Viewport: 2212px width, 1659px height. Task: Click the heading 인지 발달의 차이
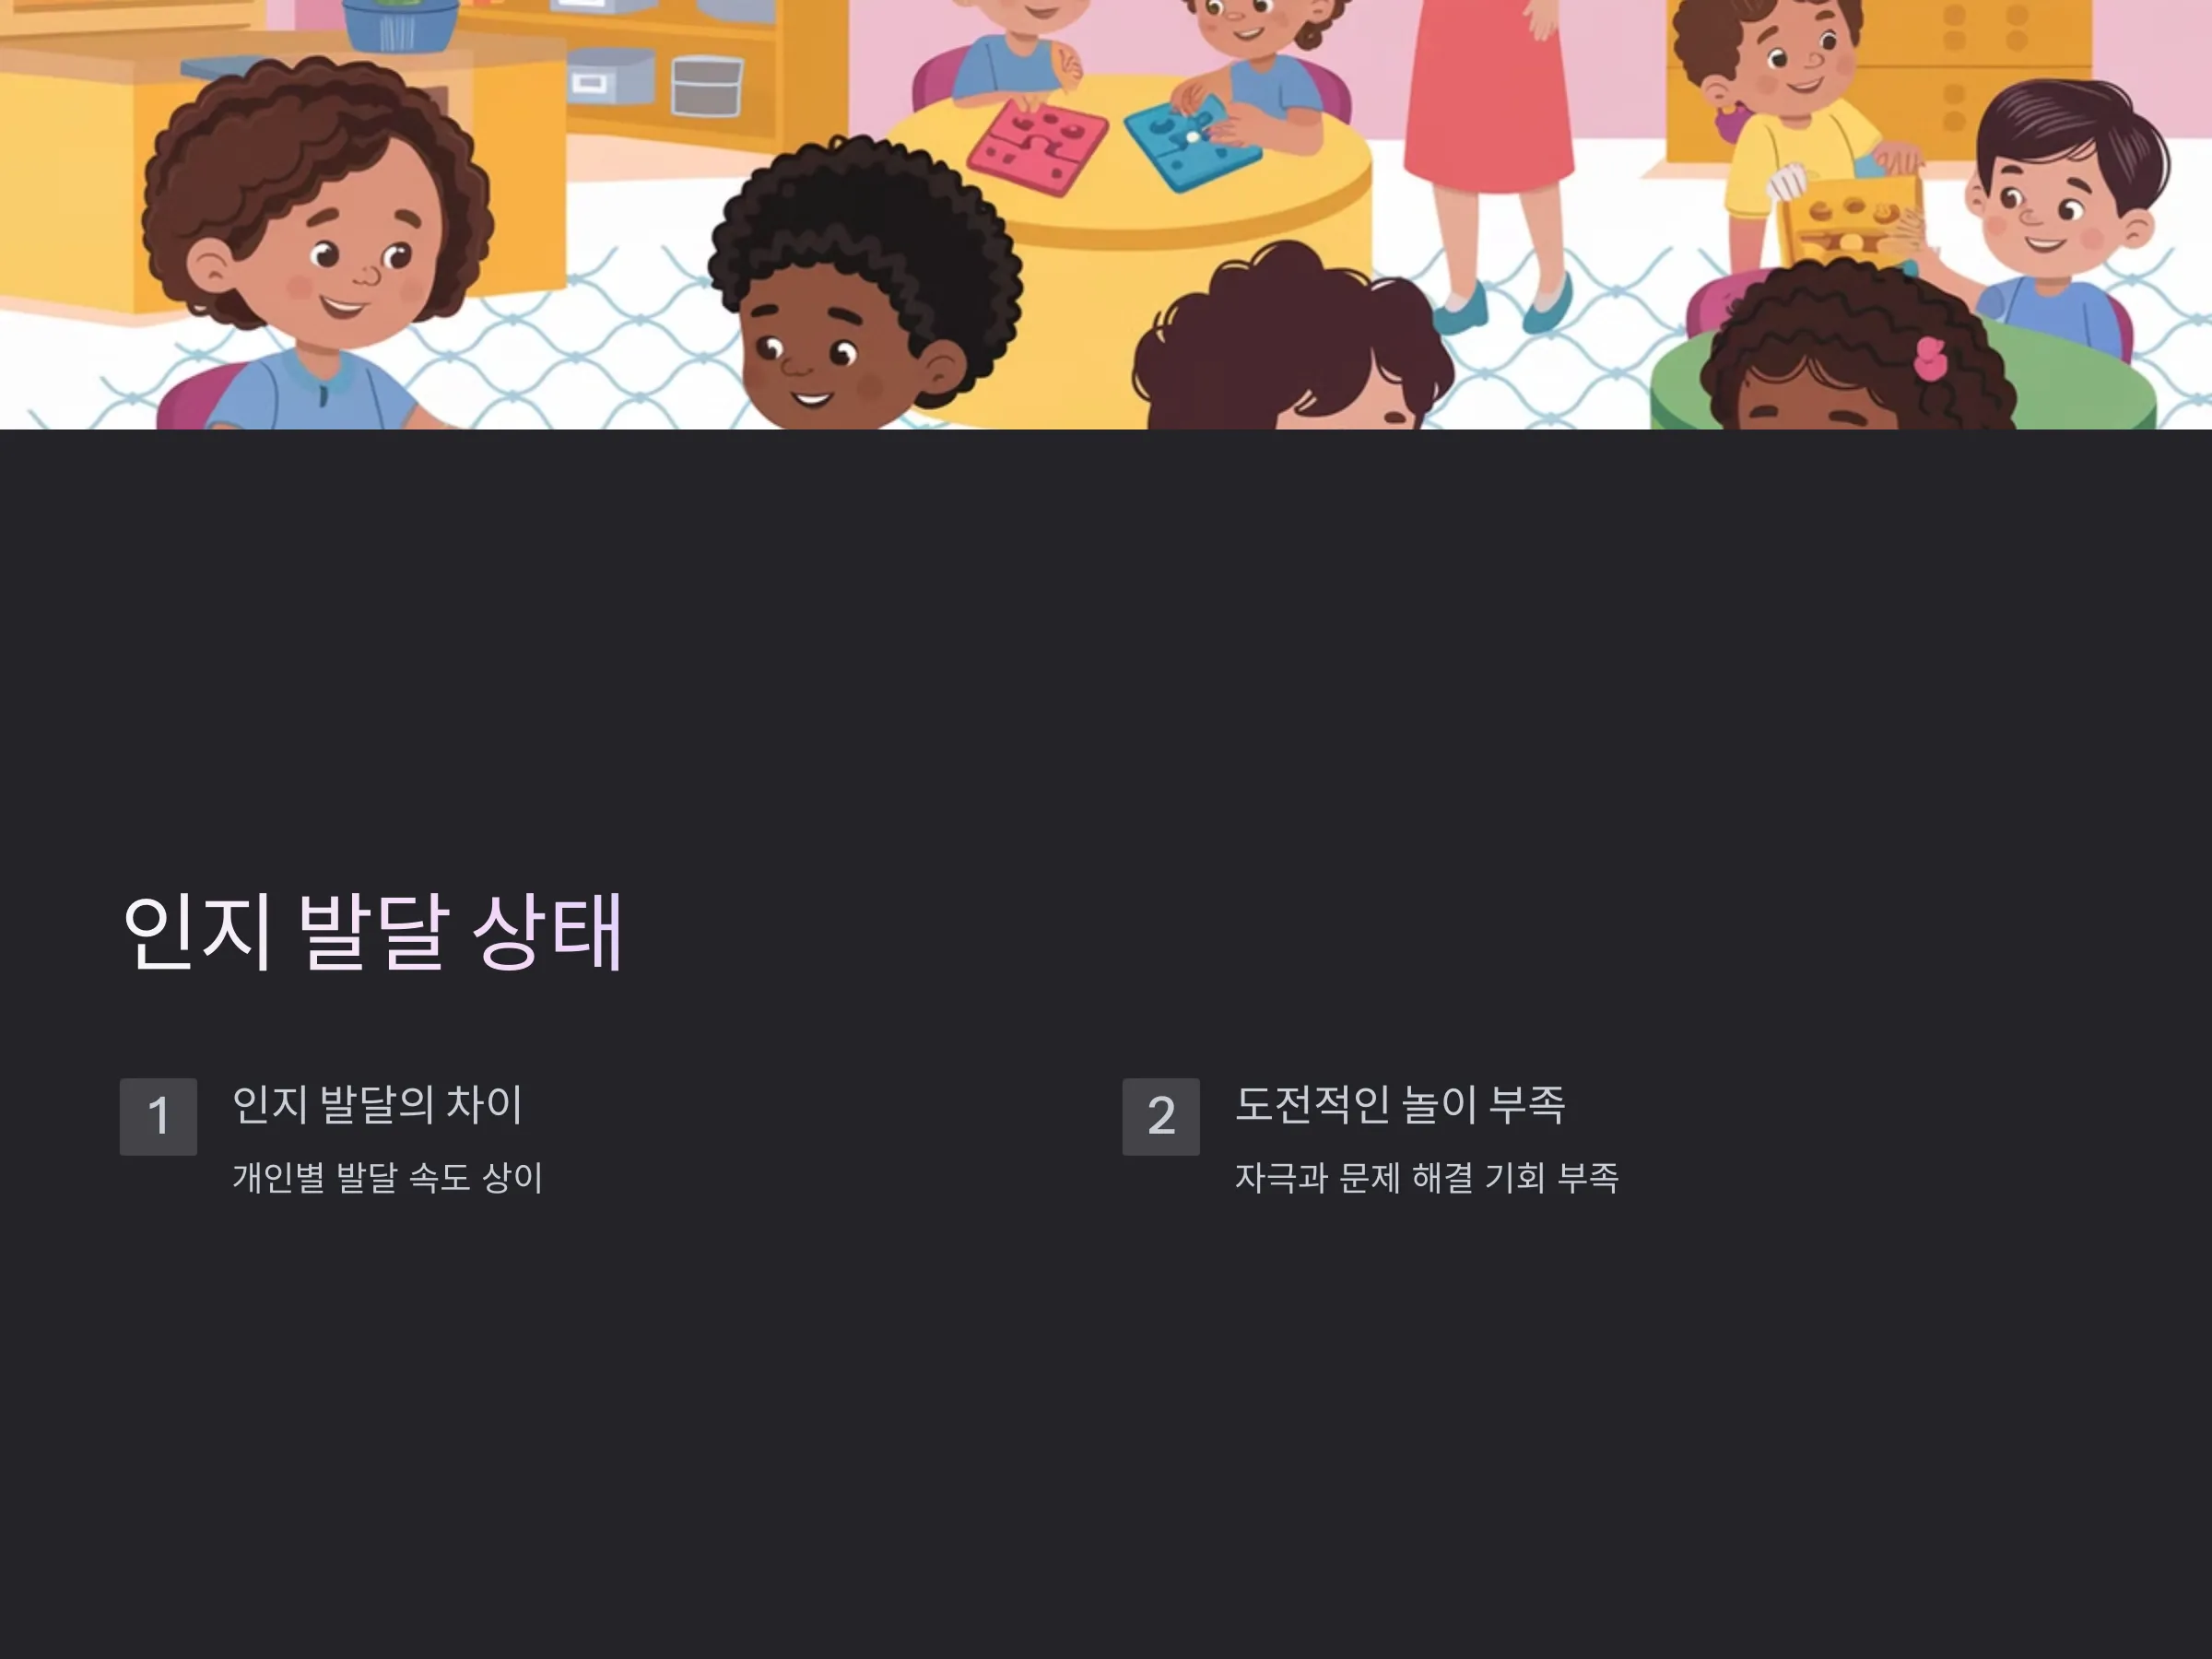(x=377, y=1104)
